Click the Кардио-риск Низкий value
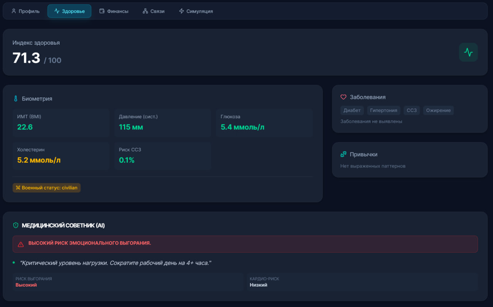This screenshot has height=307, width=493. click(258, 285)
